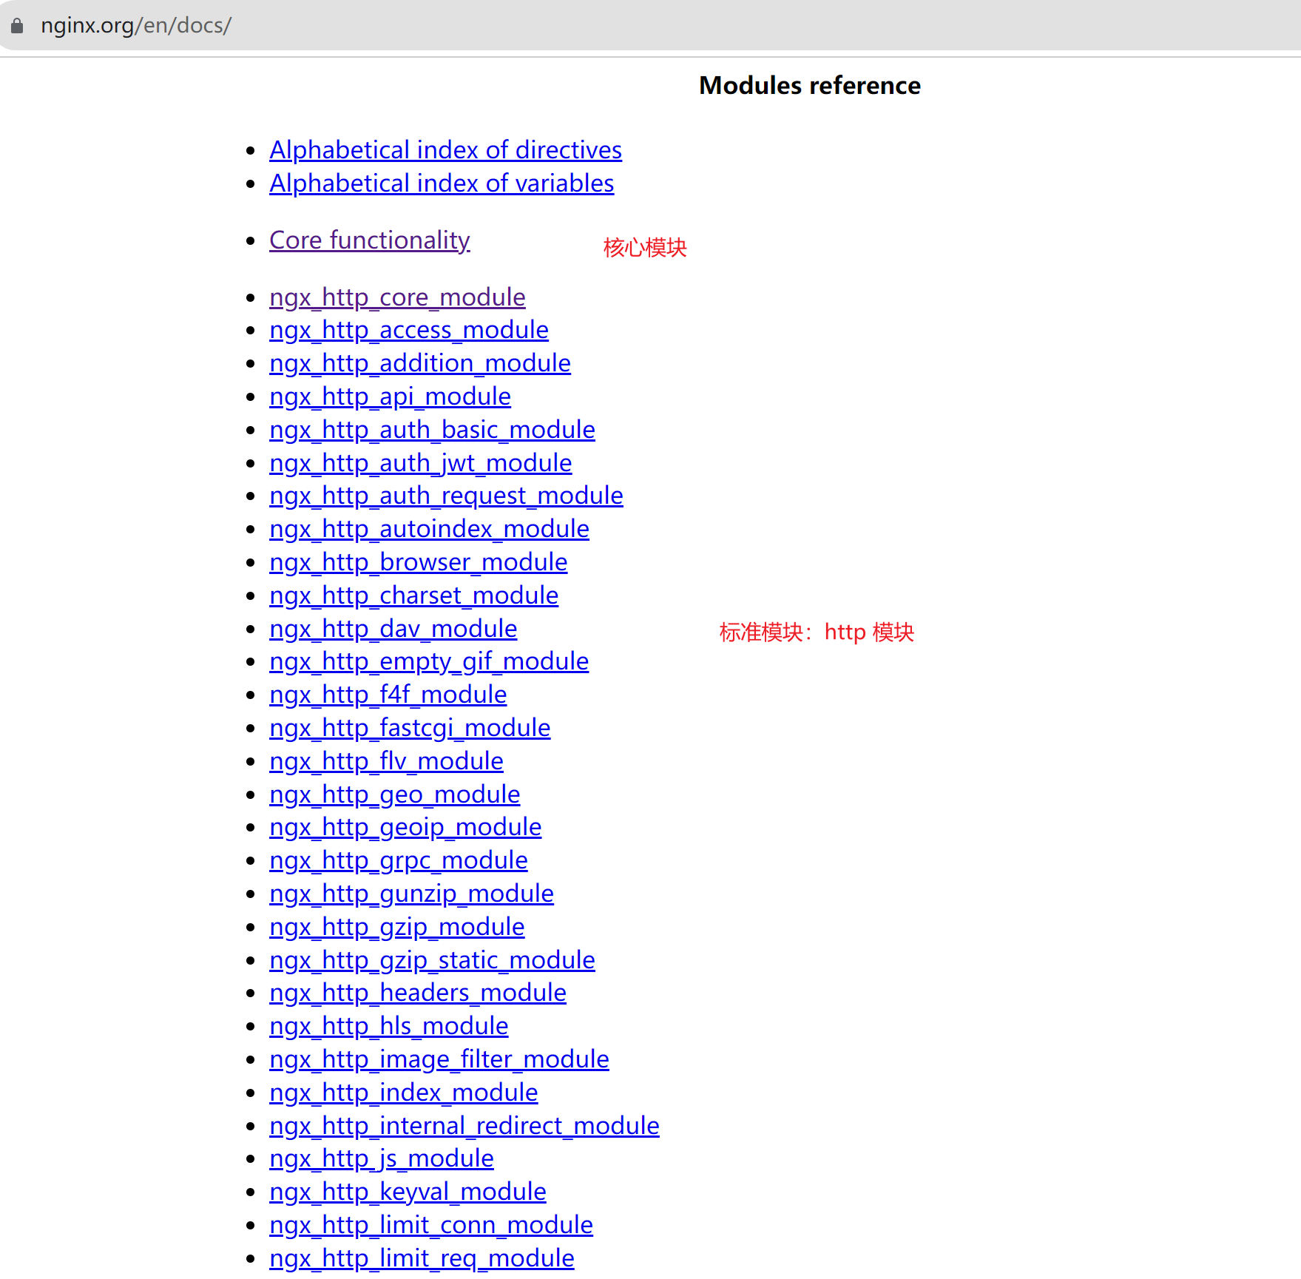Open the Core functionality link
The image size is (1301, 1279).
tap(369, 240)
